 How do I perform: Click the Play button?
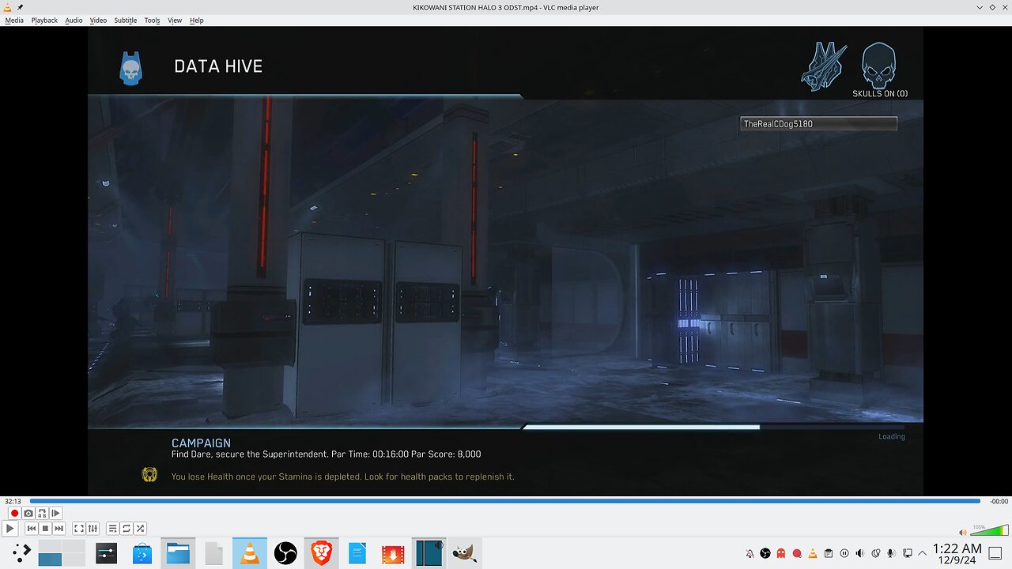(x=10, y=528)
